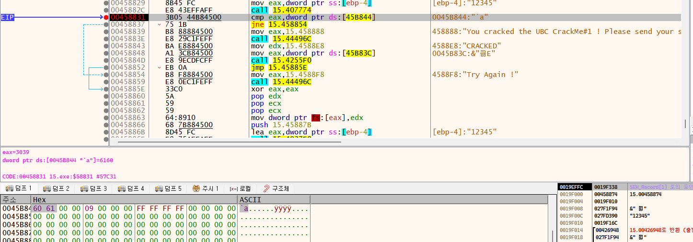Toggle breakpoint bullet for 00458854

(106, 75)
